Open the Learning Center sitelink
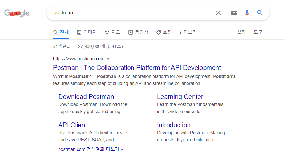Viewport: 285px width, 157px height. pos(180,97)
